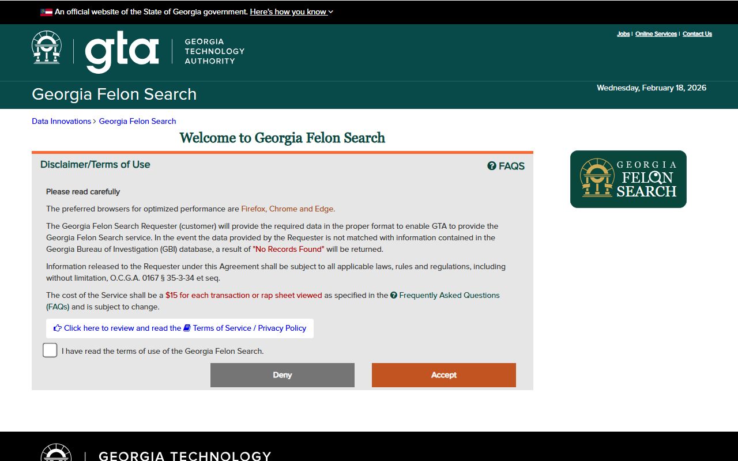Click the footer Georgia Technology text

(x=184, y=456)
